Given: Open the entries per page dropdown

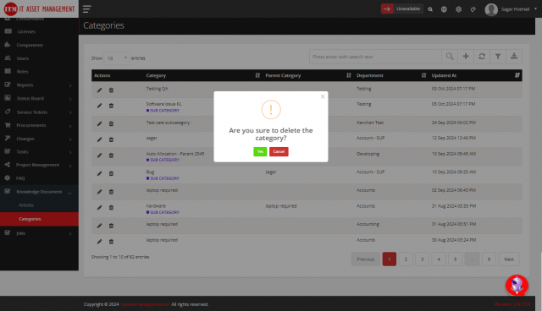Looking at the screenshot, I should pos(117,58).
